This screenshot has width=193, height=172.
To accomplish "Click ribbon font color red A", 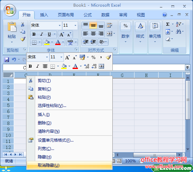I will [58, 42].
